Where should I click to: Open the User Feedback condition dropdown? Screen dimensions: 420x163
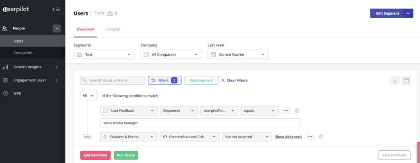pyautogui.click(x=128, y=111)
